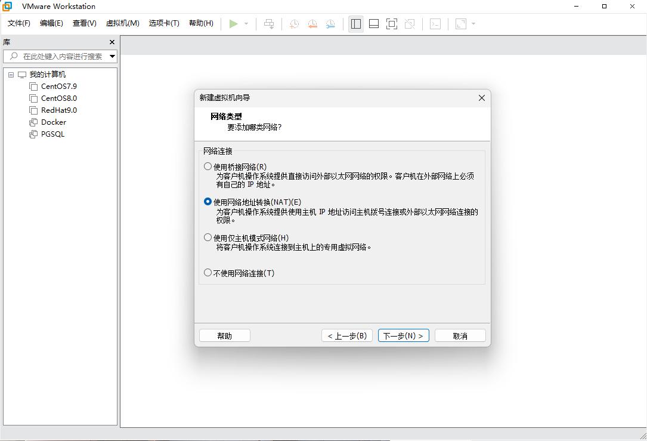Screen dimensions: 647x441
Task: Click the magnifier icon in library search
Action: 14,55
